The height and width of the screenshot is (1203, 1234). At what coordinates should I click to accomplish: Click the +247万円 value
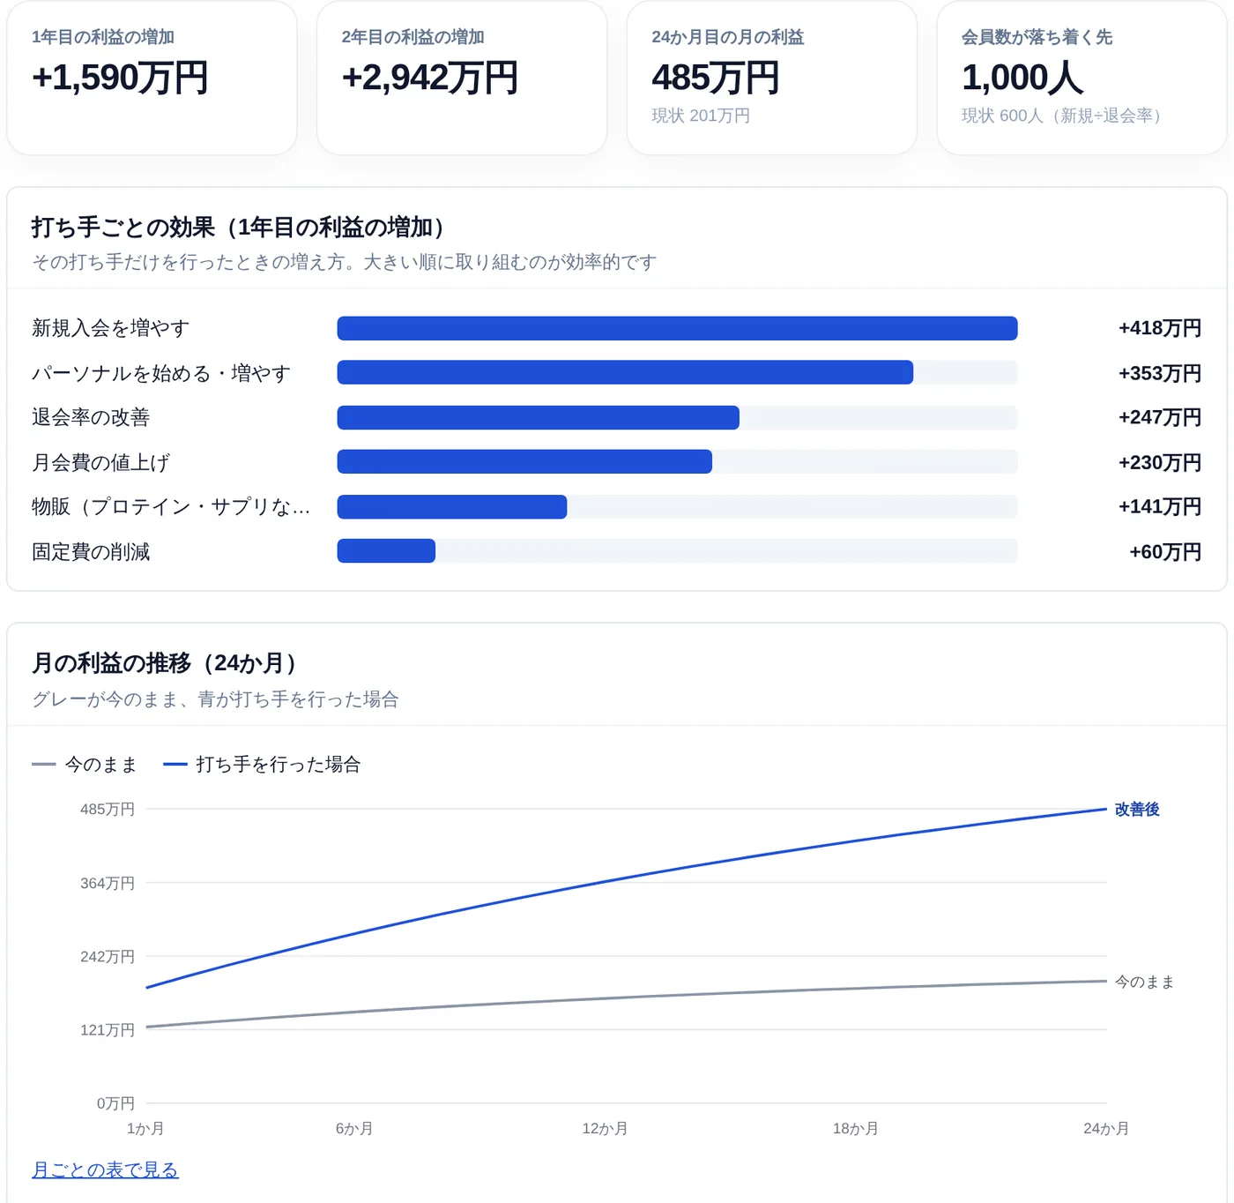click(1160, 417)
